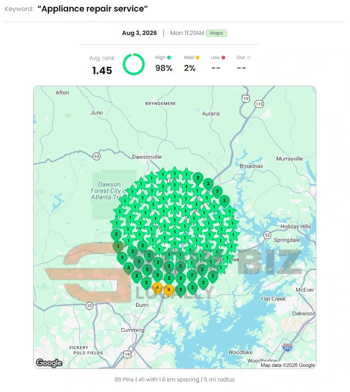The height and width of the screenshot is (392, 350).
Task: Click the Route 53 shield near Springdale
Action: point(267,235)
